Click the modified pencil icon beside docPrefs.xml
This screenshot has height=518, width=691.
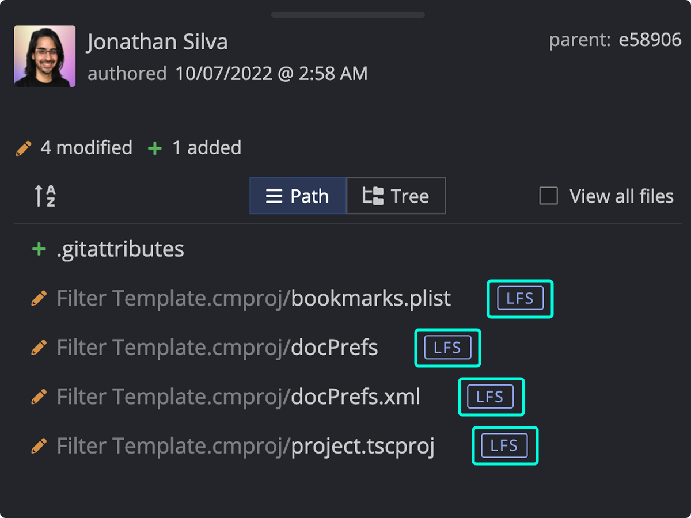40,397
